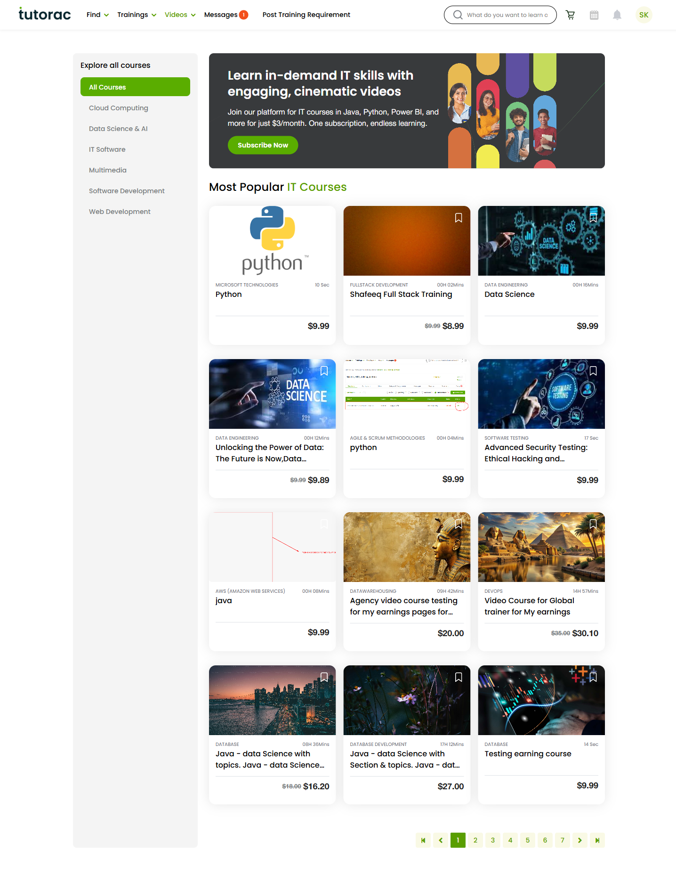Open the Egyptian pyramids course thumbnail
676x876 pixels.
pos(541,547)
